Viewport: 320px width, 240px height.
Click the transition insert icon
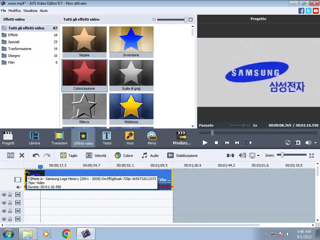click(230, 156)
